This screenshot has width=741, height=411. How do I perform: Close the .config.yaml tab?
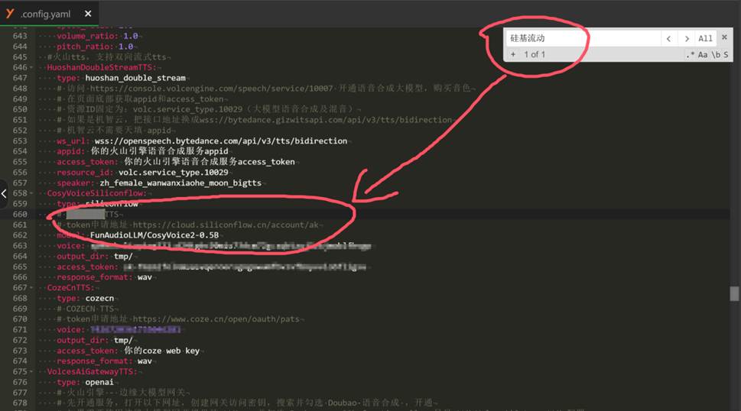tap(88, 14)
